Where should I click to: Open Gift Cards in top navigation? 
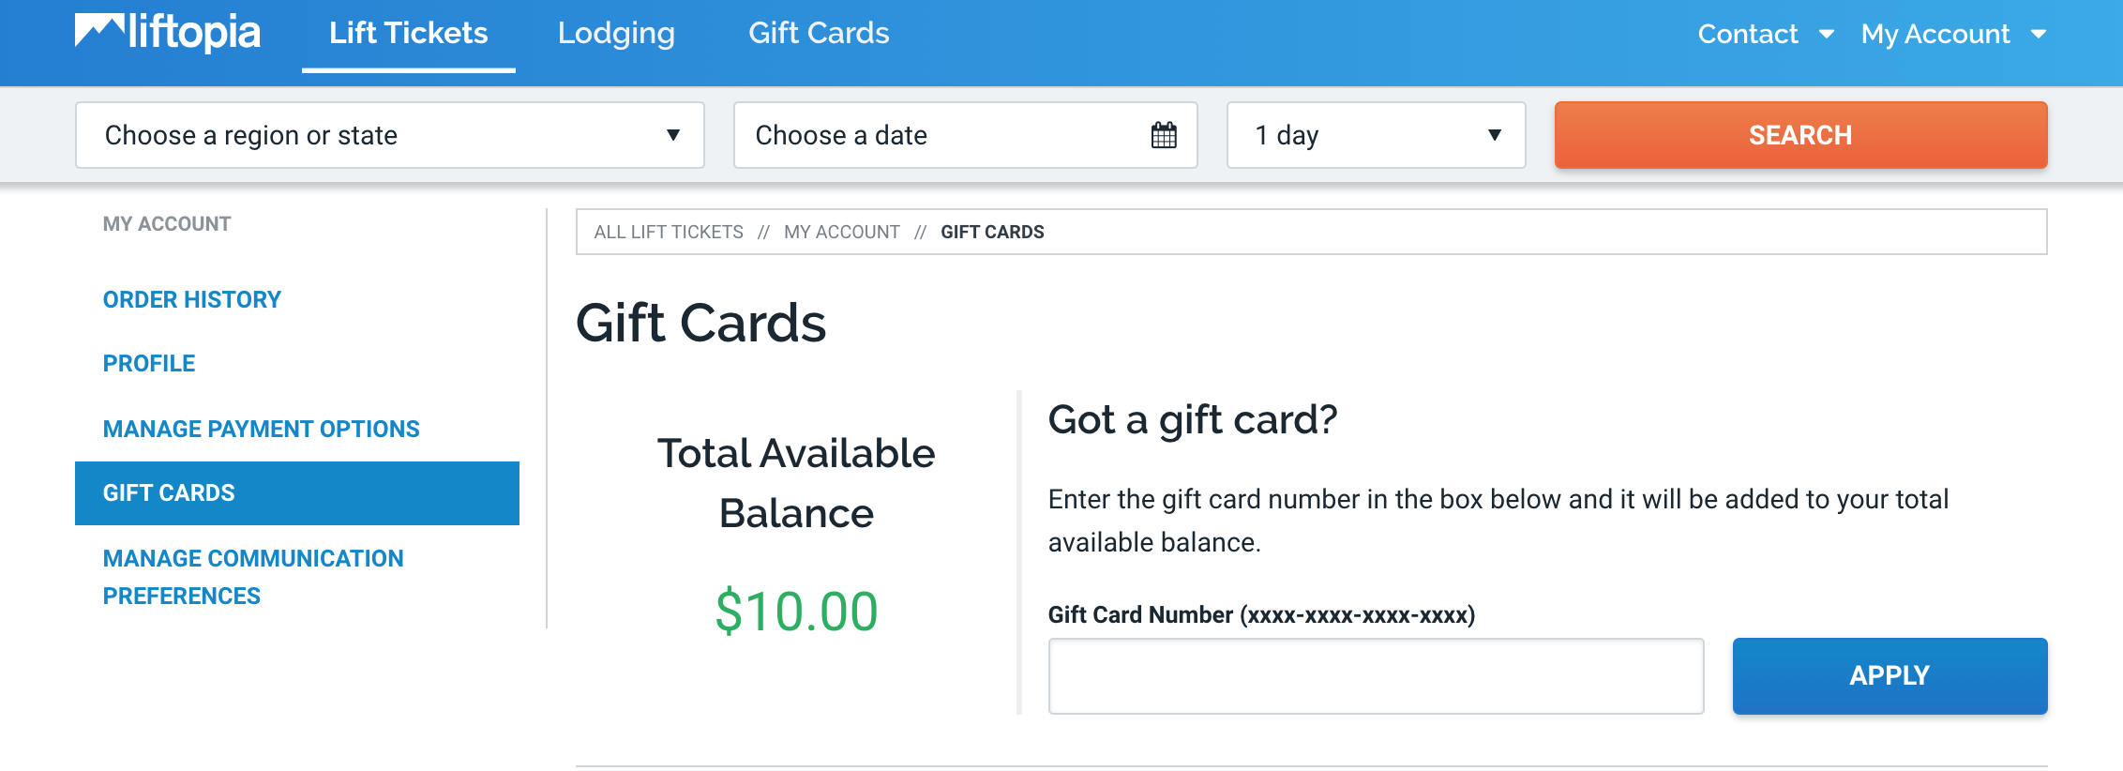pos(819,34)
